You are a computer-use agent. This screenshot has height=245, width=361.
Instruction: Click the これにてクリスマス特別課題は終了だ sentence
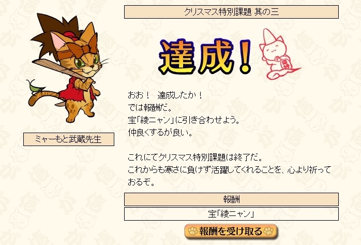tap(195, 157)
